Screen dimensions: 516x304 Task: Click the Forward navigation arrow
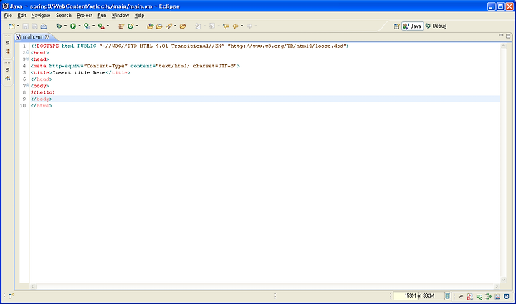[x=249, y=26]
